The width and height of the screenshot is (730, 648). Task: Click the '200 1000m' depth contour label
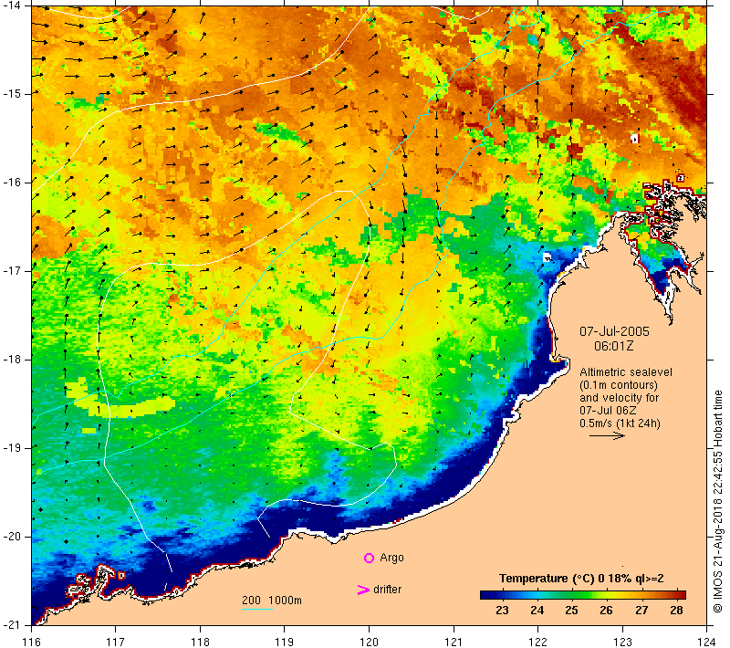click(x=272, y=601)
